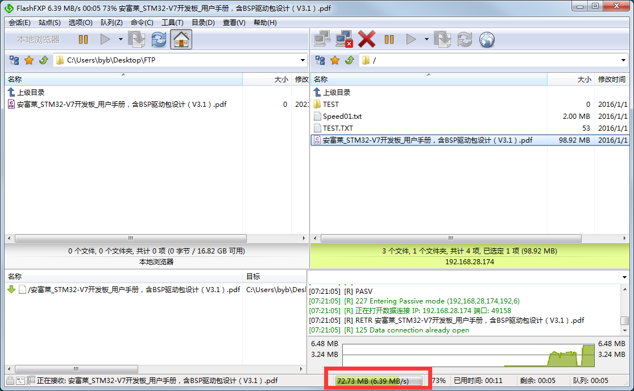Expand the log panel dropdown arrow

(x=624, y=277)
